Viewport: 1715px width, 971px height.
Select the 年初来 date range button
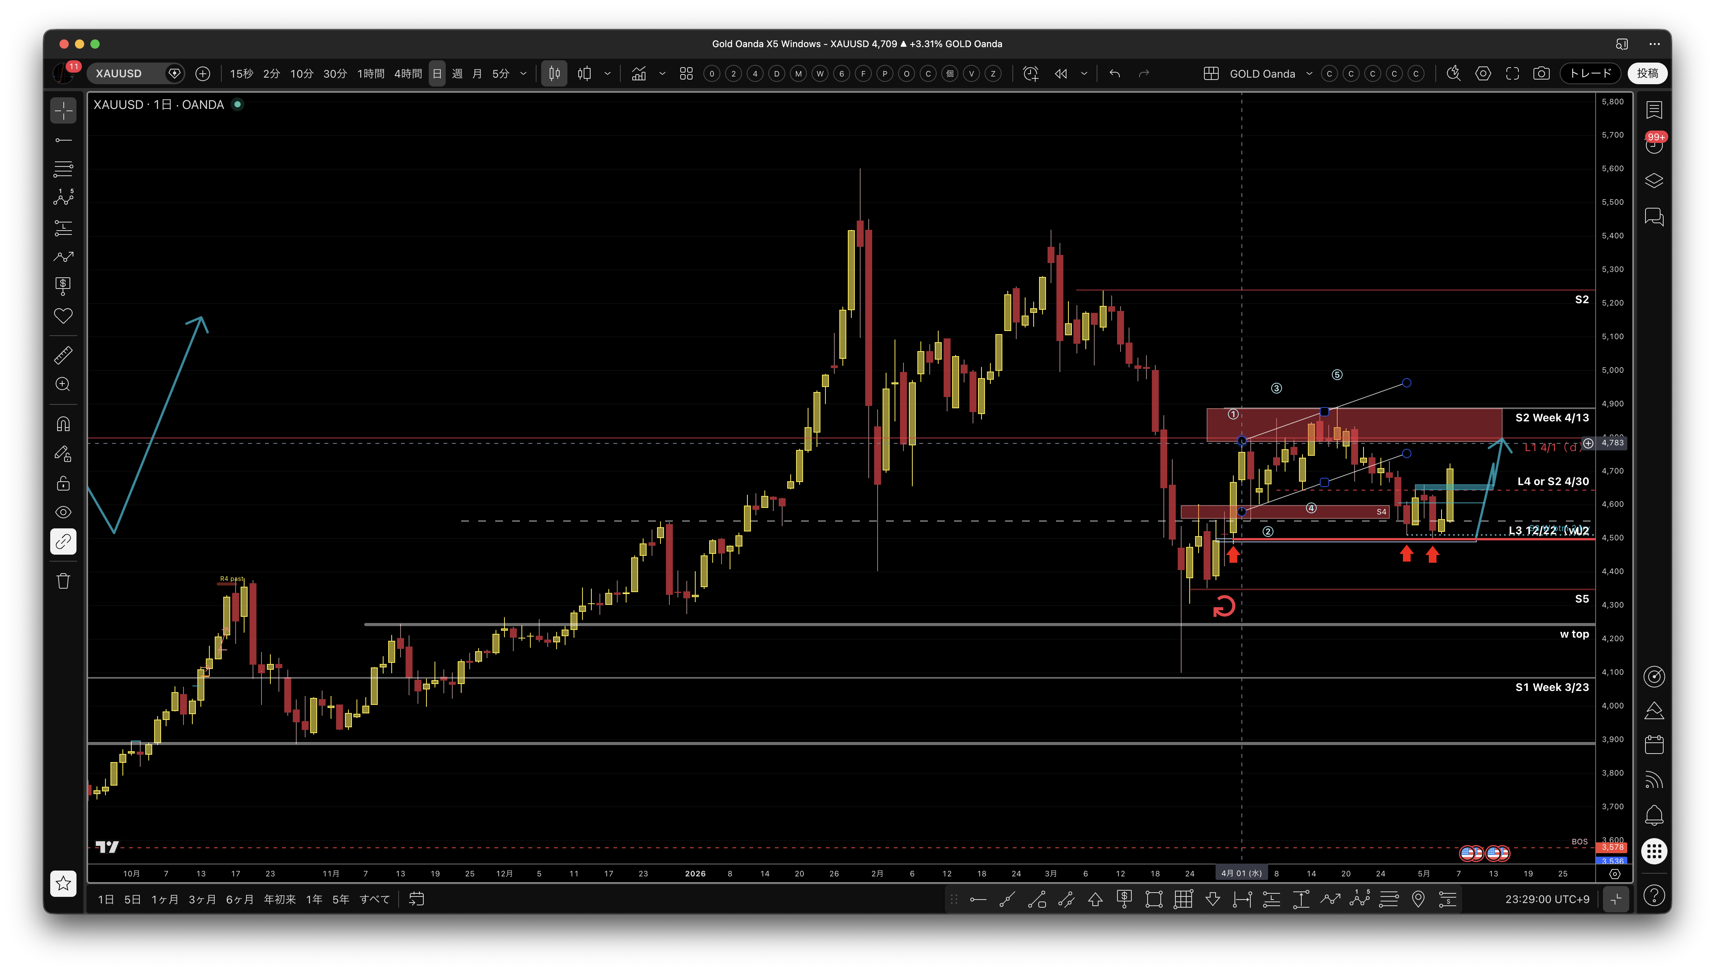pos(280,900)
